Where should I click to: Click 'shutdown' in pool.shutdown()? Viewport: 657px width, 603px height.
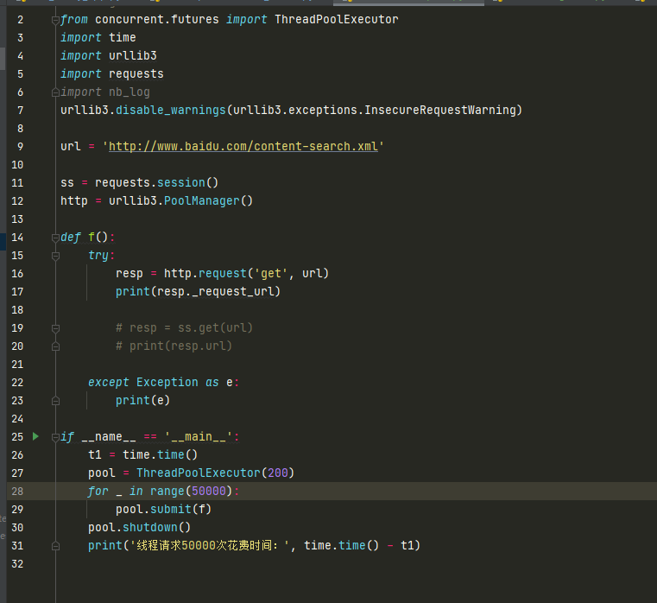pos(150,527)
